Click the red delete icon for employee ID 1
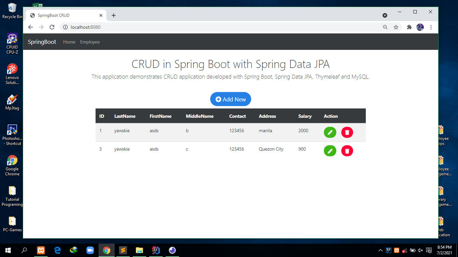This screenshot has height=257, width=458. (347, 132)
